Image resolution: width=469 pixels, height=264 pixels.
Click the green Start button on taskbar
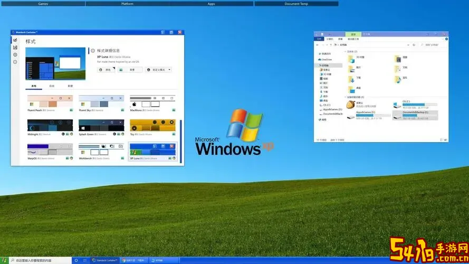click(4, 260)
